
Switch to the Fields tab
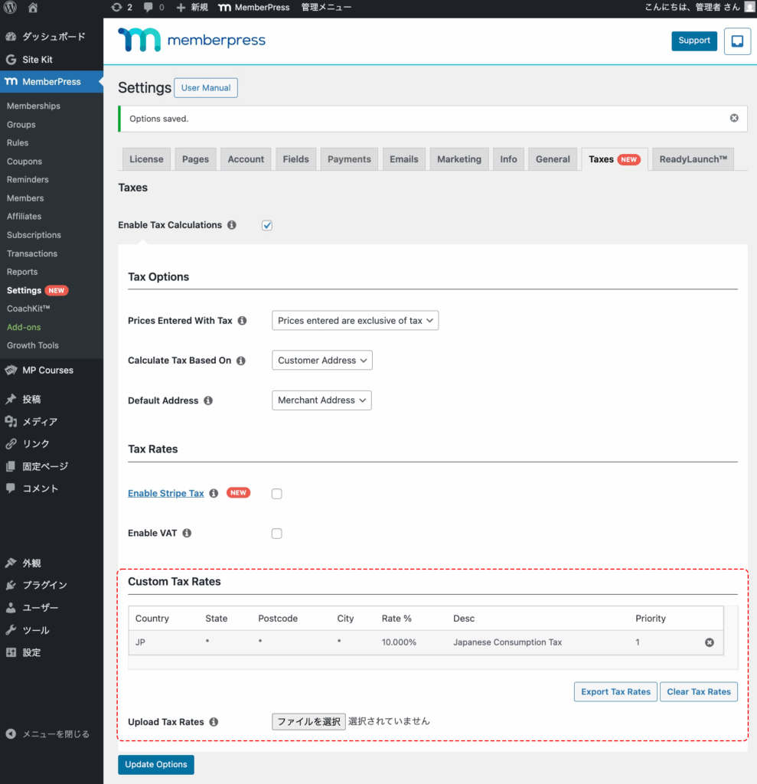coord(295,159)
